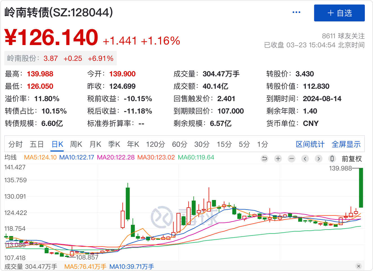Select the 1分 one-minute tab
Screen dimensions: 373x271
tap(262, 144)
